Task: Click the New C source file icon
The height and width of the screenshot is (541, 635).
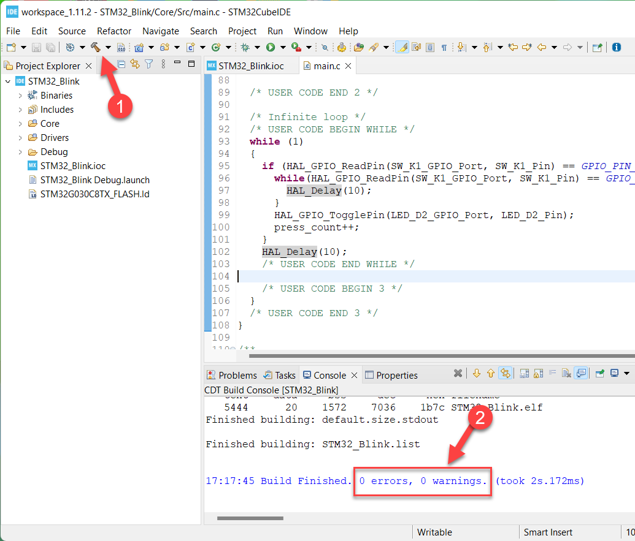Action: tap(190, 48)
